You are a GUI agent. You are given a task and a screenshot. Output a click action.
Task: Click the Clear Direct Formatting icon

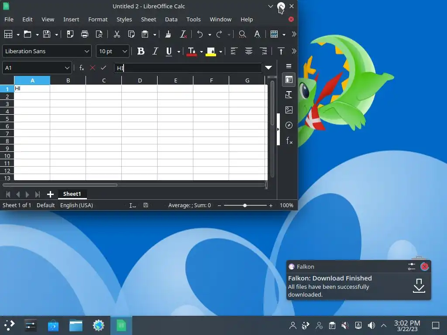pyautogui.click(x=183, y=34)
